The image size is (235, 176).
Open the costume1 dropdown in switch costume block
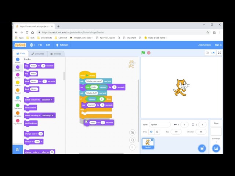[x=47, y=100]
